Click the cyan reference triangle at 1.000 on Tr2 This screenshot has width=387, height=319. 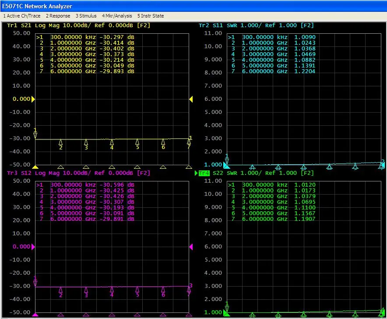click(226, 165)
